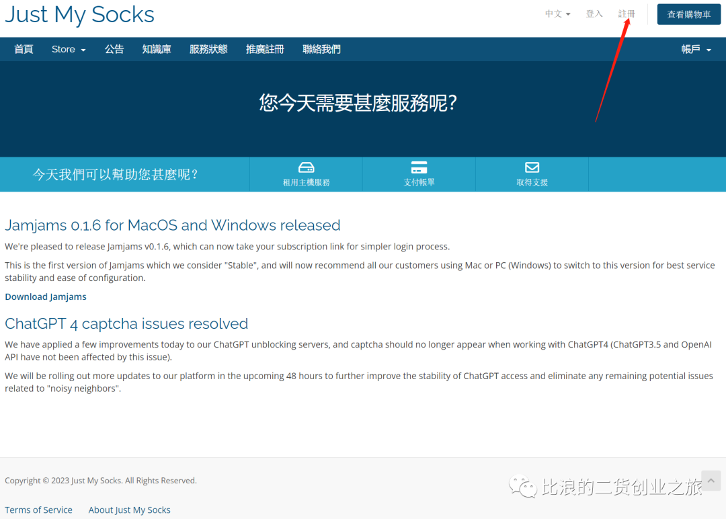Screen dimensions: 726x519
Task: Go to 首頁 home menu item
Action: [x=24, y=49]
